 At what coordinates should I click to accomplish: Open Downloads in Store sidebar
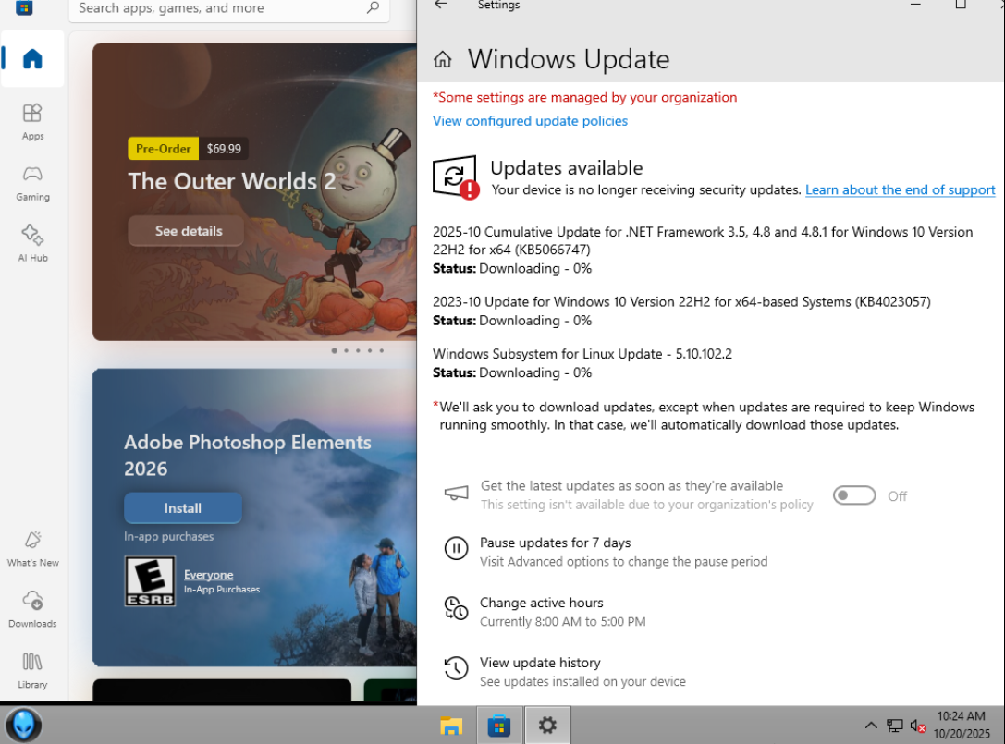[32, 609]
